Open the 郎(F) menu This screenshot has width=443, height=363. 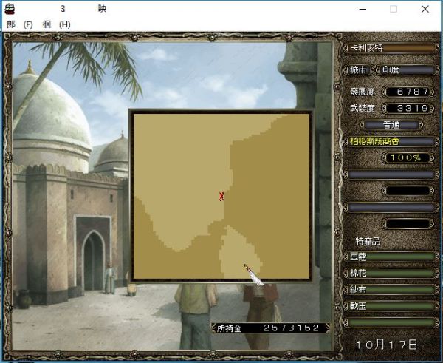click(x=19, y=24)
